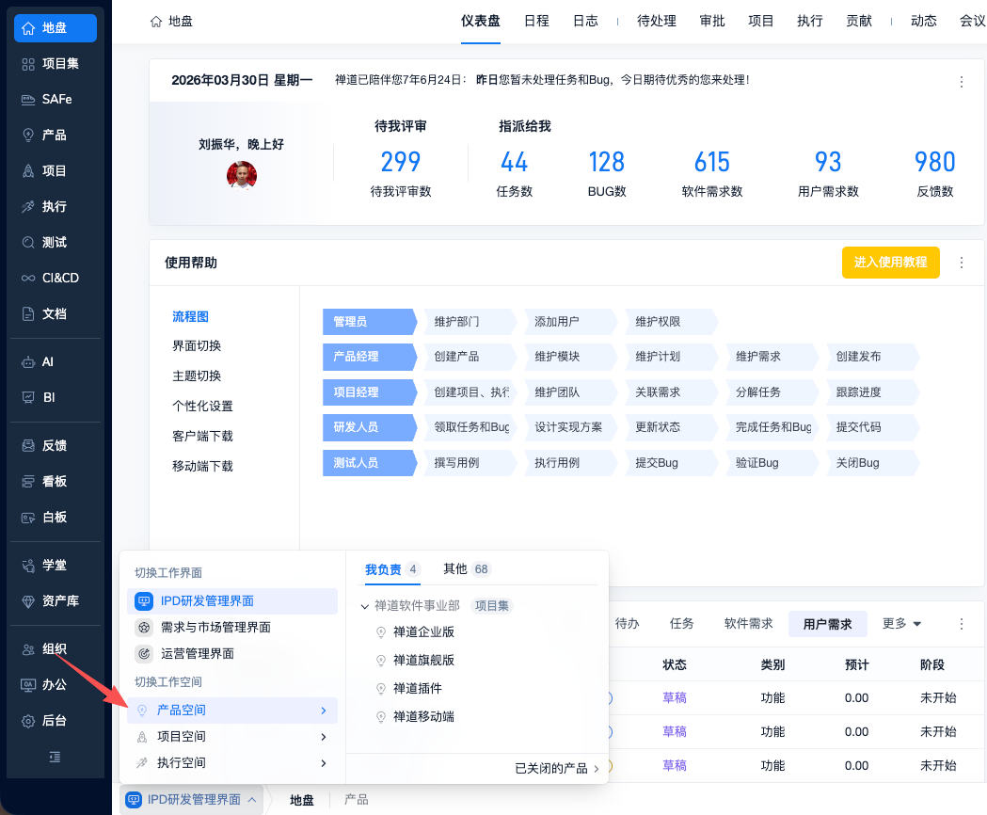
Task: Select 界面切换 in help menu
Action: click(x=197, y=346)
